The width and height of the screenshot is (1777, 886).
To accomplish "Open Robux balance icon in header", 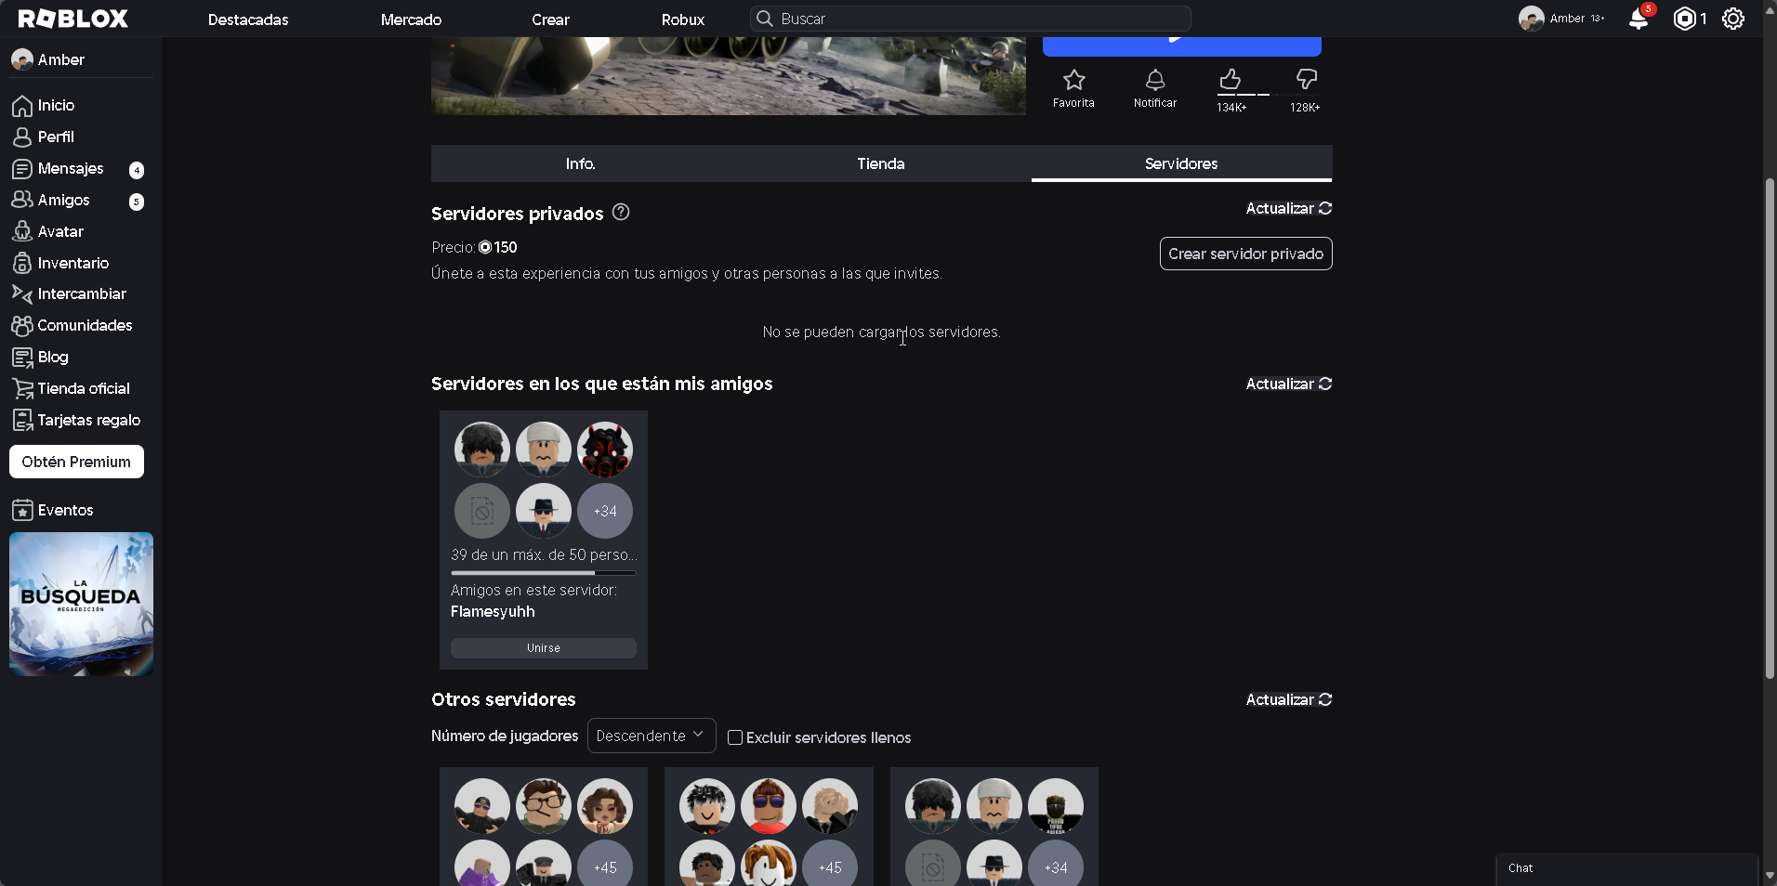I will [x=1684, y=19].
